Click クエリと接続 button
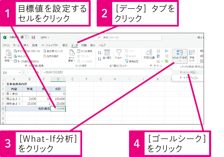 85,51
